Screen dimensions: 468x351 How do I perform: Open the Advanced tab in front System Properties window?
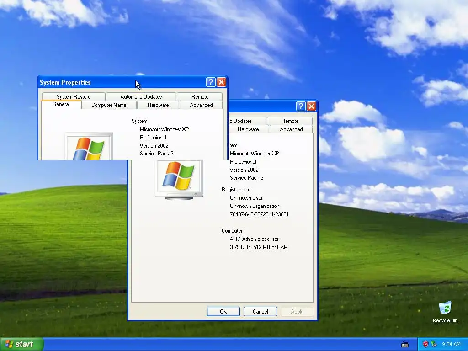(x=201, y=105)
